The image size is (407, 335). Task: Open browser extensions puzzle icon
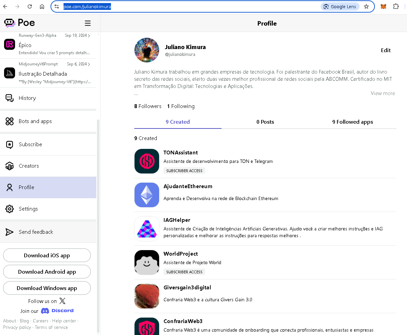(x=396, y=6)
